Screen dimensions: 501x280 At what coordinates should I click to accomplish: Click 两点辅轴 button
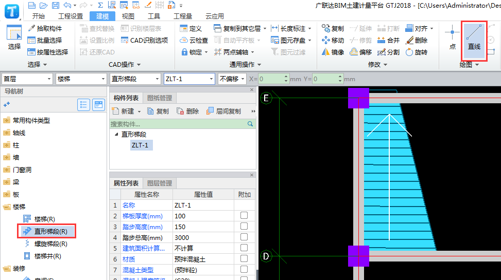[x=234, y=52]
